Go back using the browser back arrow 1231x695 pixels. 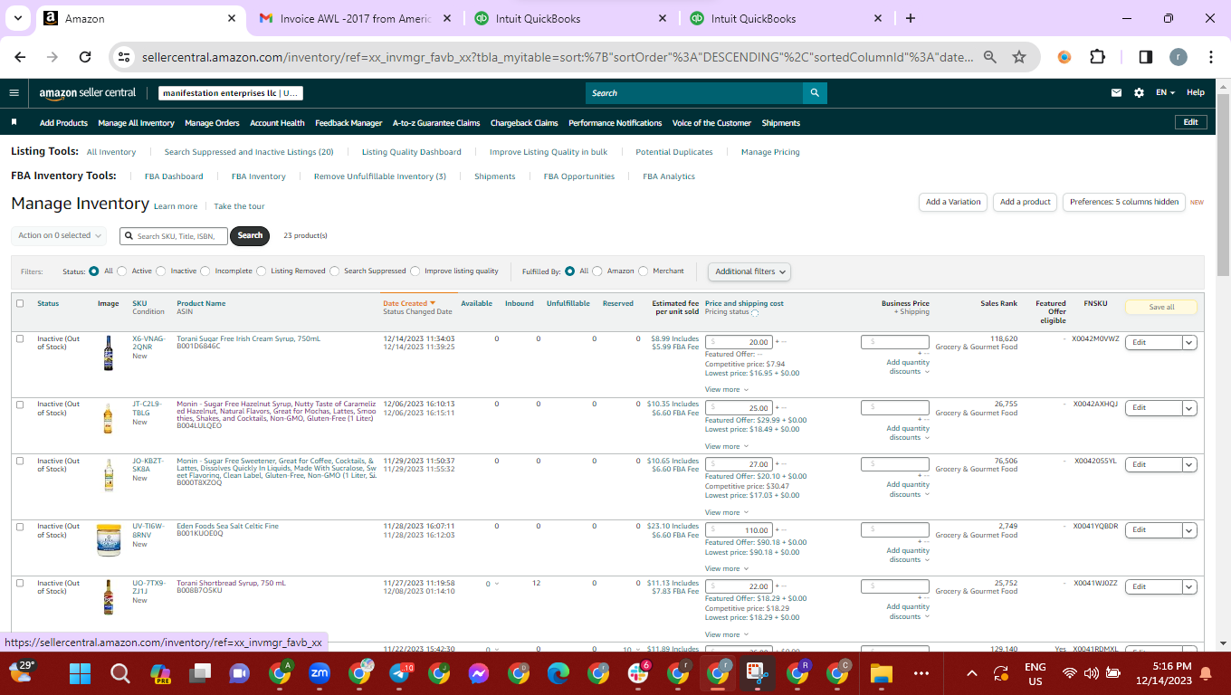[21, 57]
